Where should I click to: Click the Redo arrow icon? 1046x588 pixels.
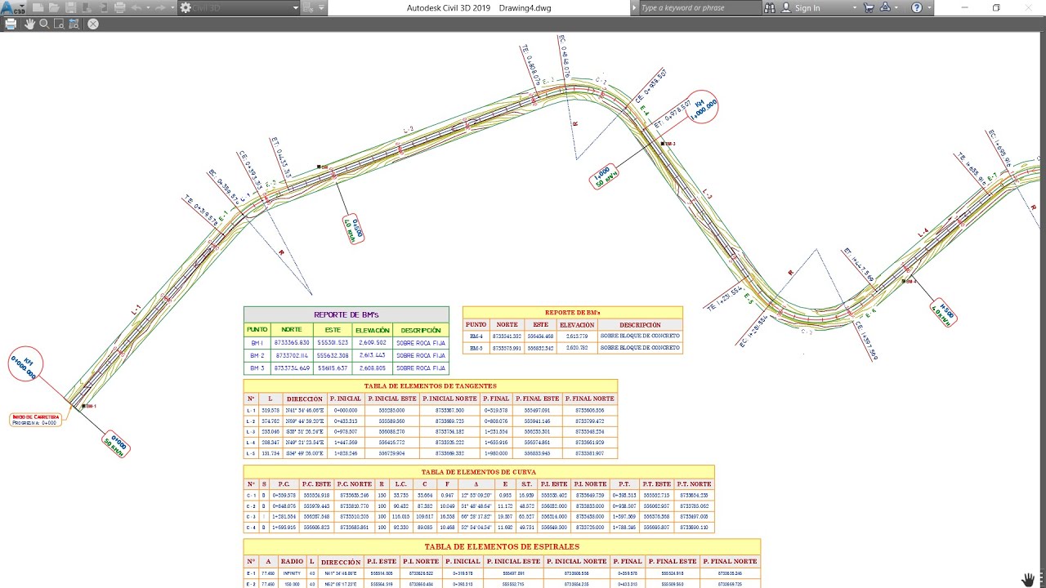tap(160, 7)
